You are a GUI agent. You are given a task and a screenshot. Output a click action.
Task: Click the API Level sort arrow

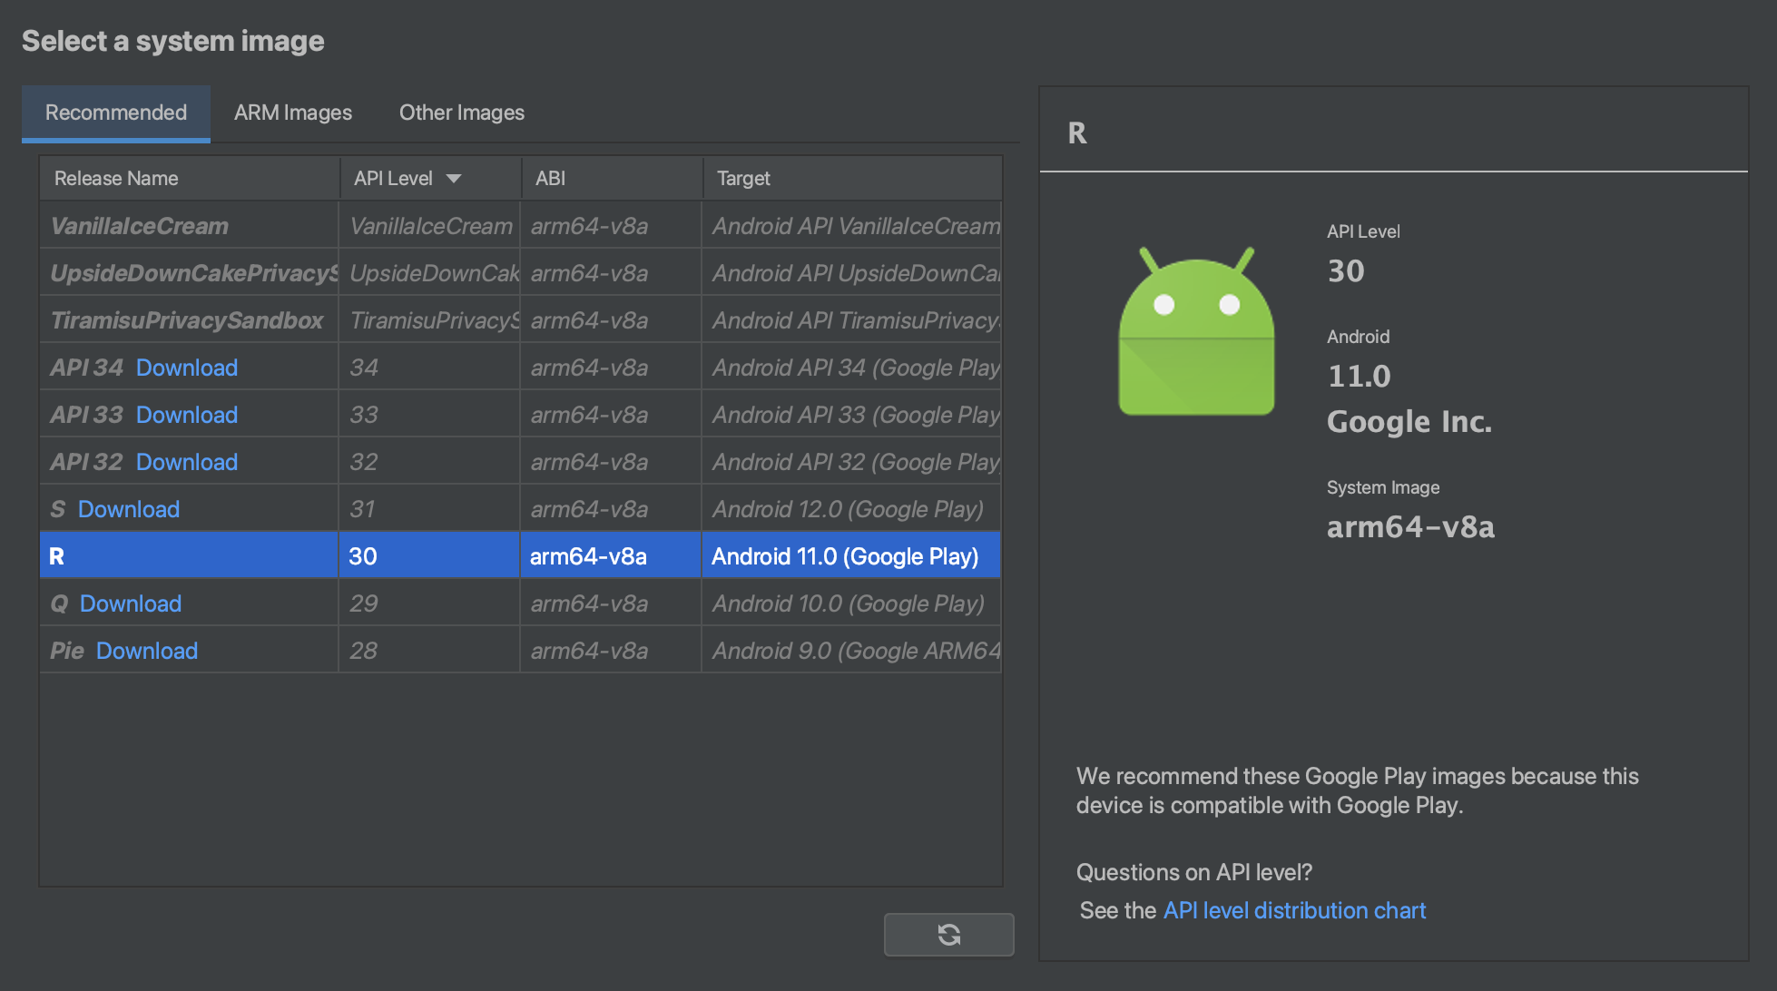[x=454, y=179]
